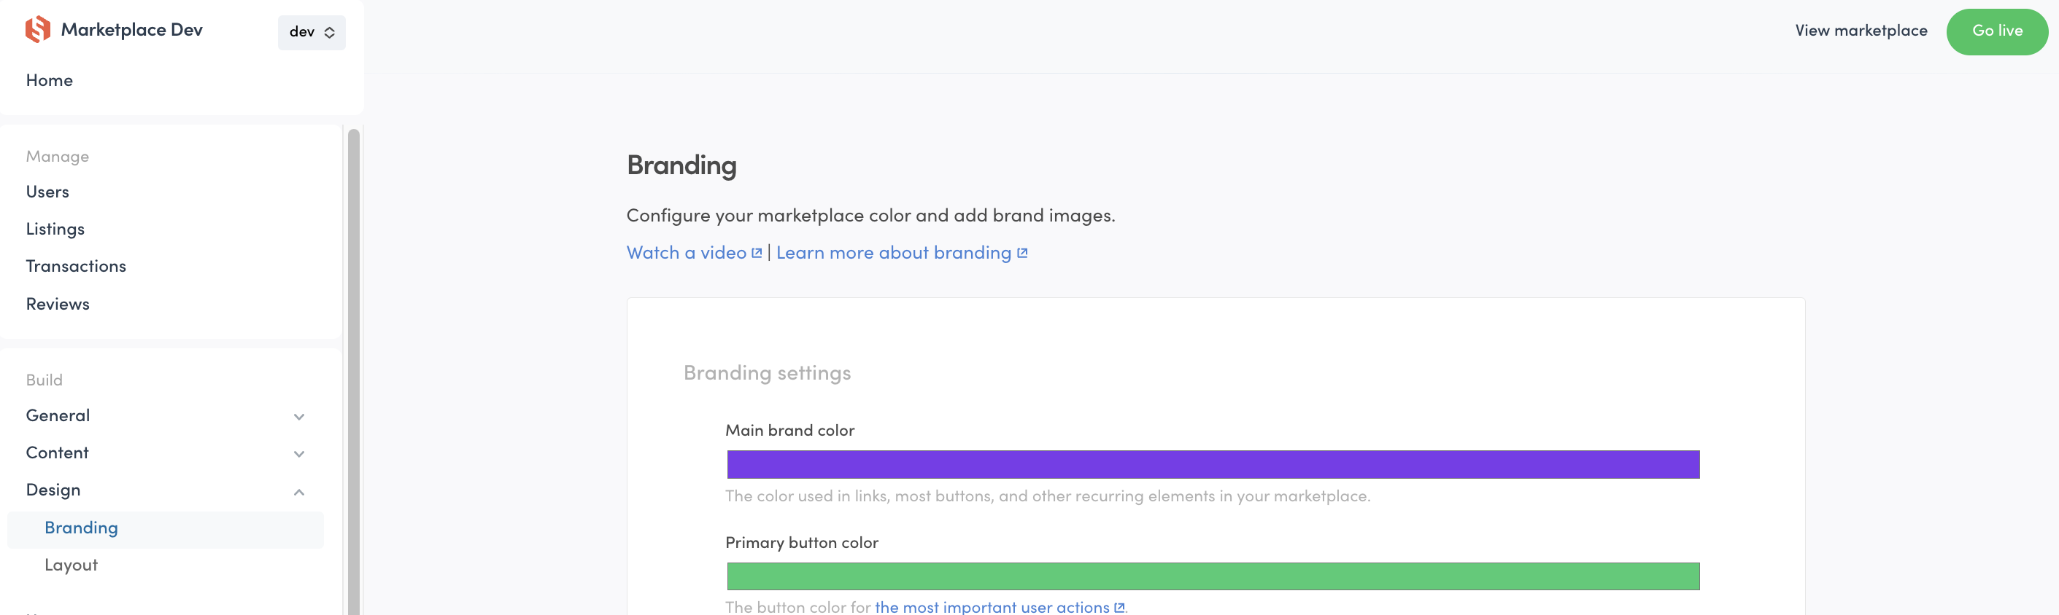Viewport: 2059px width, 615px height.
Task: Expand the Content section chevron
Action: [299, 454]
